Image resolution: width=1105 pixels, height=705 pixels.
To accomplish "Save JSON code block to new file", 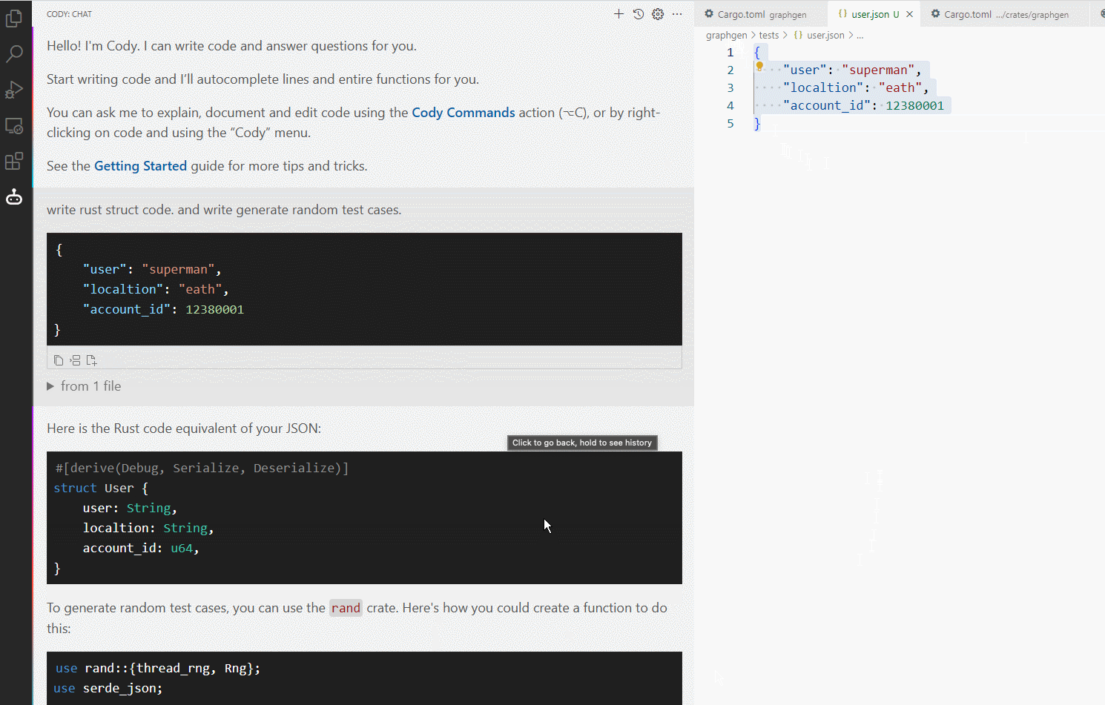I will (91, 360).
